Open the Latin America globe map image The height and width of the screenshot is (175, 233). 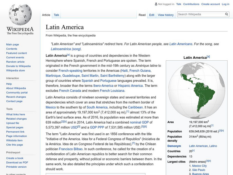point(197,90)
